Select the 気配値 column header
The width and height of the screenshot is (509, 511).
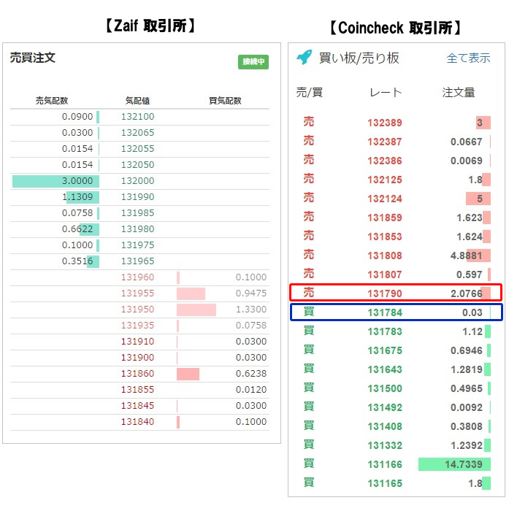(x=137, y=101)
